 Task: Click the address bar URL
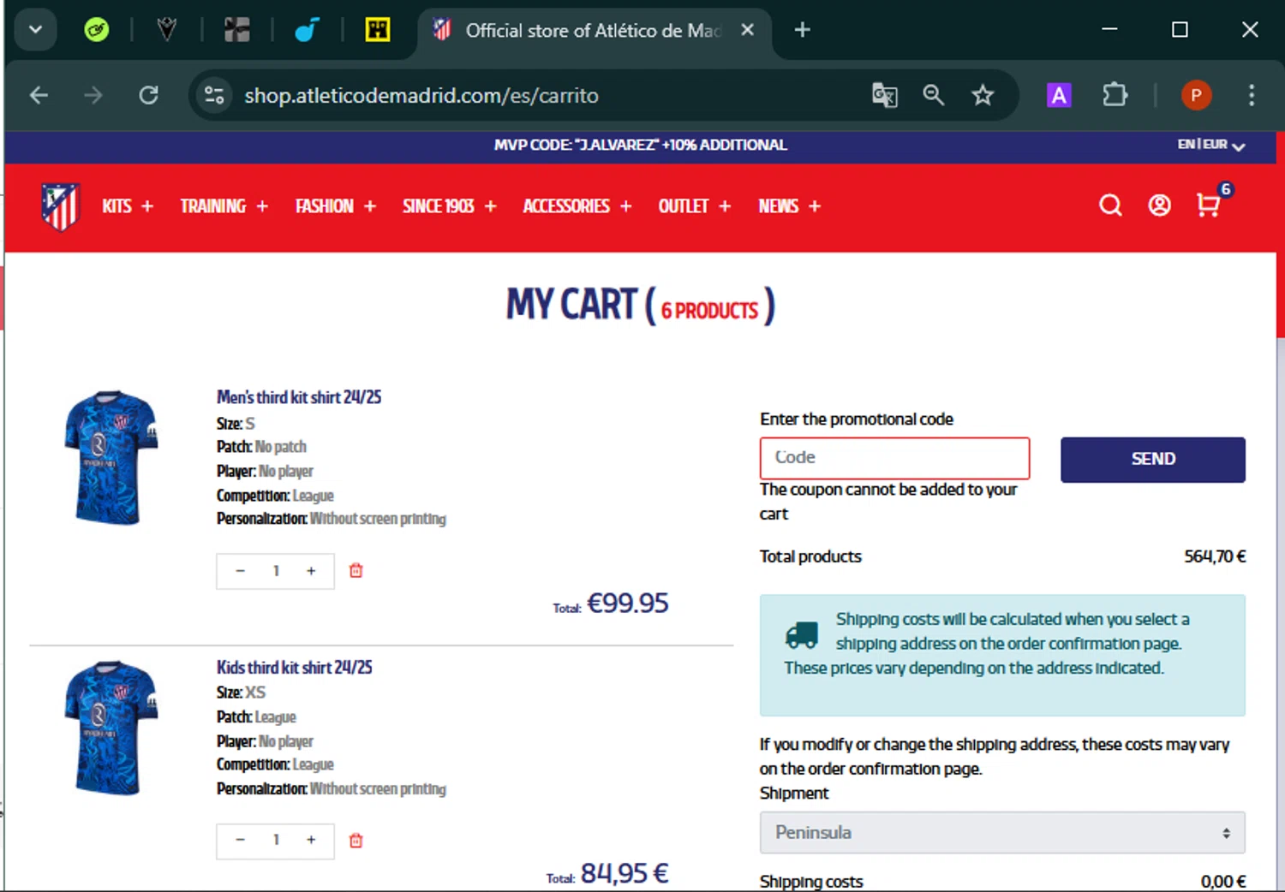(x=421, y=95)
